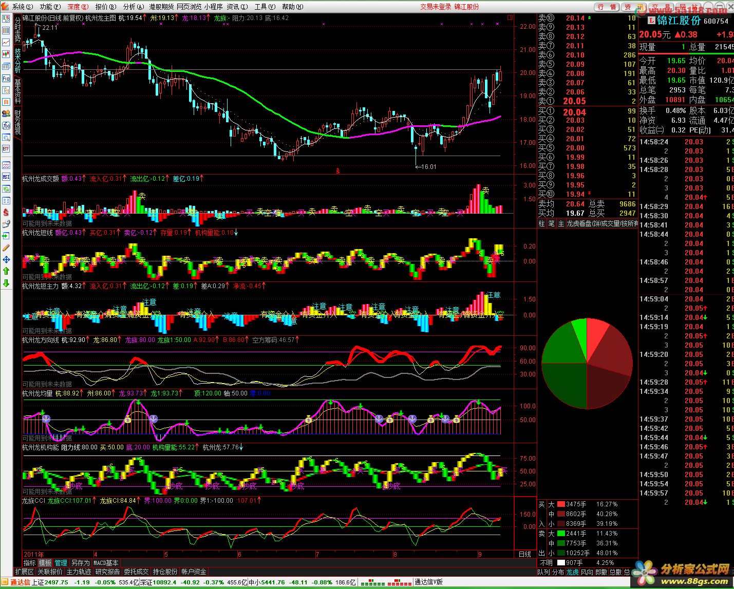Viewport: 734px width, 589px height.
Task: Switch to the 即撤 tab in the right panel
Action: click(601, 572)
